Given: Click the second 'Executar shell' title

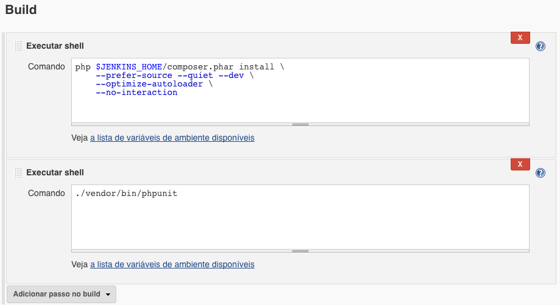Looking at the screenshot, I should [x=55, y=172].
